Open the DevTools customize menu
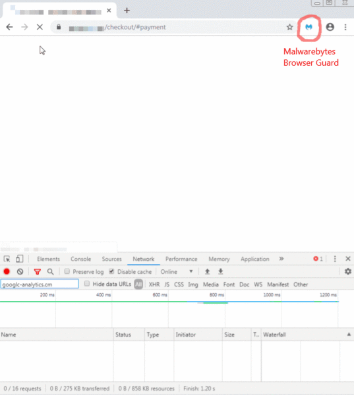 click(x=335, y=259)
